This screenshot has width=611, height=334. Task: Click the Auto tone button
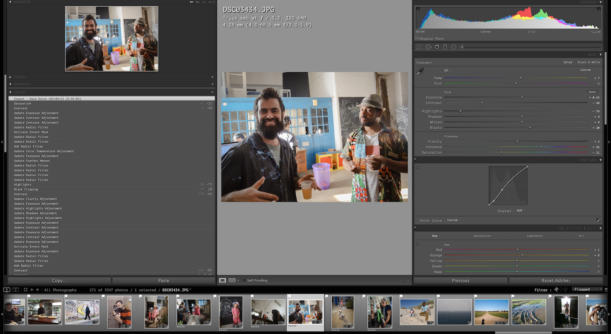click(592, 92)
